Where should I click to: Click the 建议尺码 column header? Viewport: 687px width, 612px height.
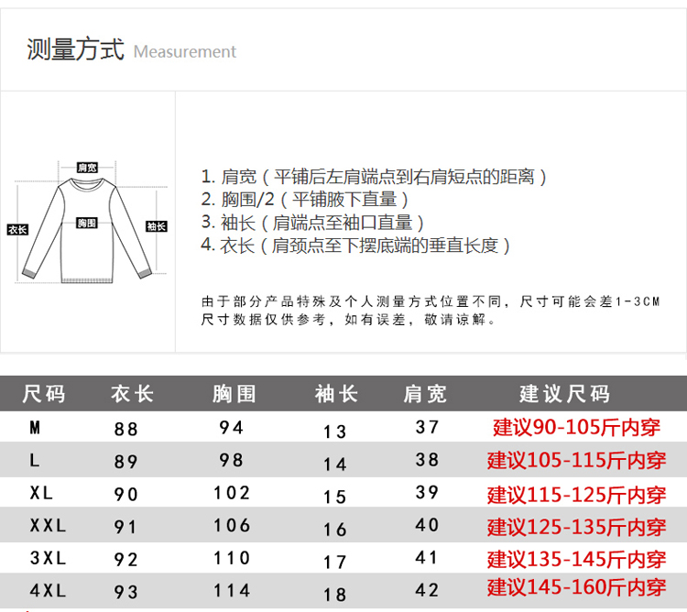point(564,394)
